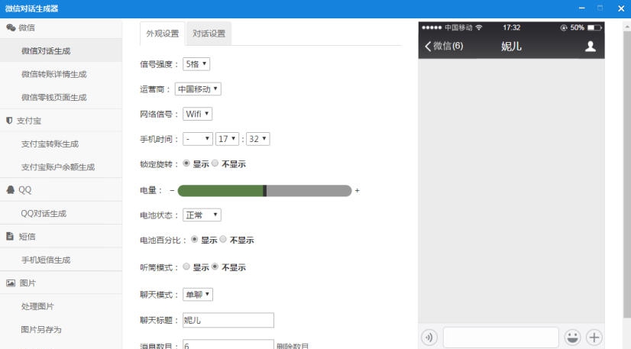Screen dimensions: 631x349
Task: Open 支付宝账户余额生成 in the sidebar
Action: point(61,166)
